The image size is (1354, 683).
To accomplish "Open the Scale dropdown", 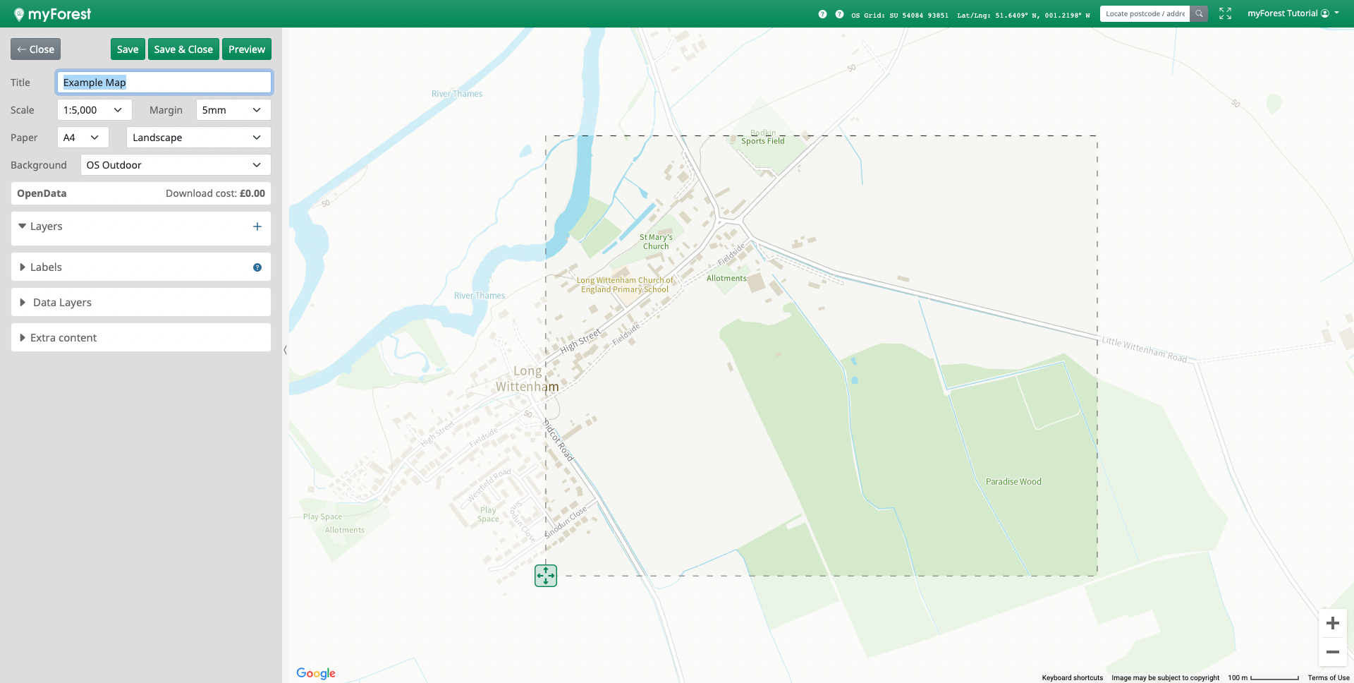I will click(x=94, y=110).
